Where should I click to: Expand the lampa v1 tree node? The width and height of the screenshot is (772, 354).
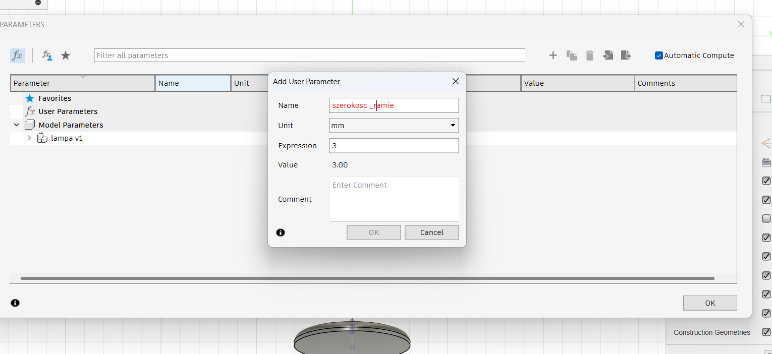tap(29, 138)
